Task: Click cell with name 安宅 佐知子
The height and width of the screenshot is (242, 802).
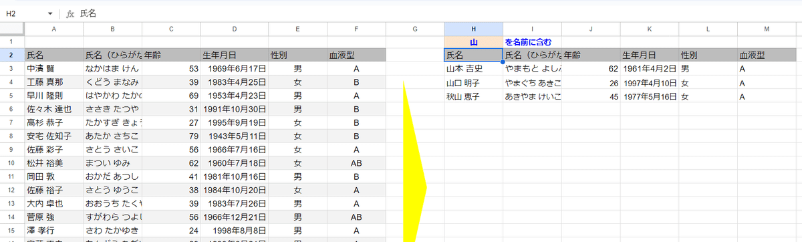Action: [54, 136]
